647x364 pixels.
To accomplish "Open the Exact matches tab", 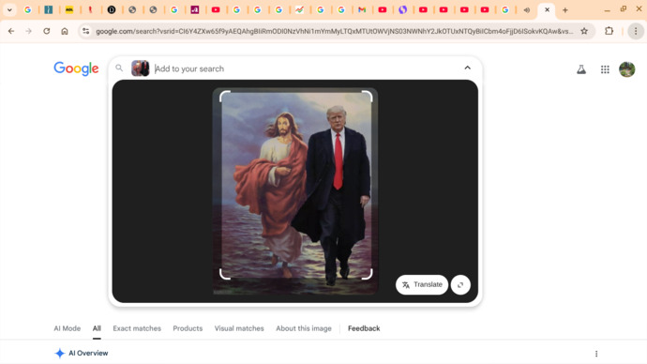I will (x=137, y=328).
